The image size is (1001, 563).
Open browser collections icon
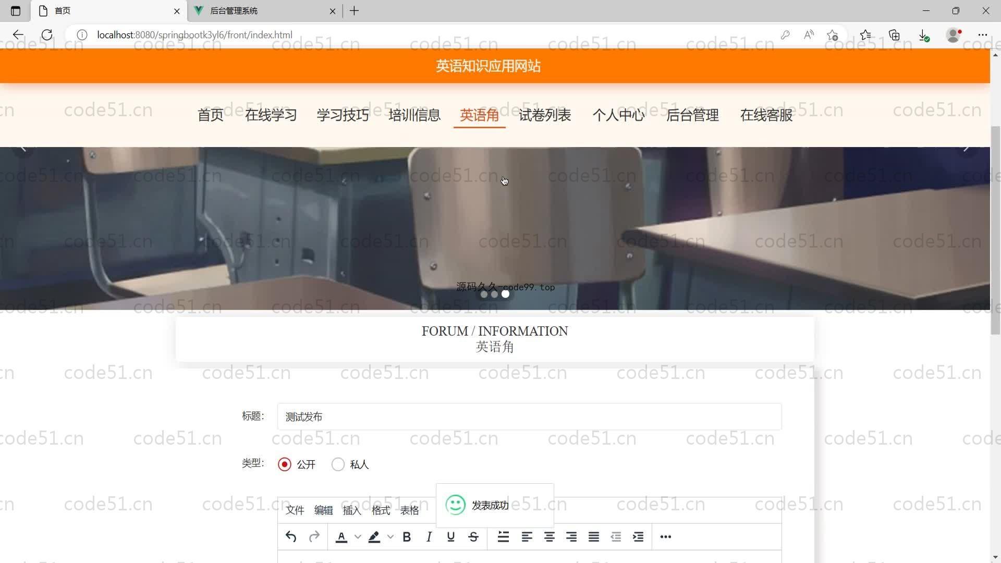(895, 35)
